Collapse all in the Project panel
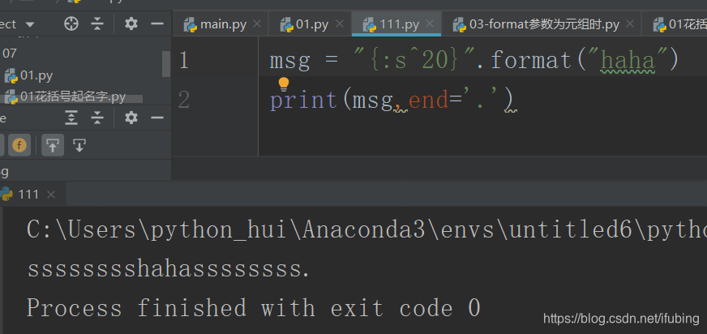 pos(97,24)
